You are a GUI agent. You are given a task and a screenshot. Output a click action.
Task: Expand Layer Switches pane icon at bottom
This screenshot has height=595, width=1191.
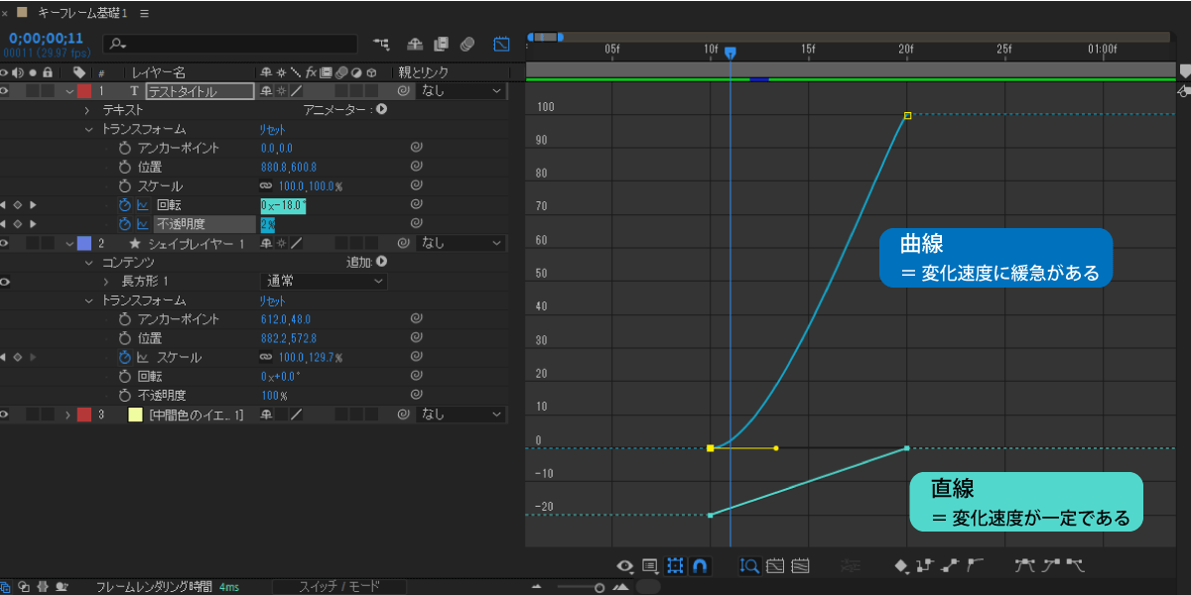coord(6,587)
